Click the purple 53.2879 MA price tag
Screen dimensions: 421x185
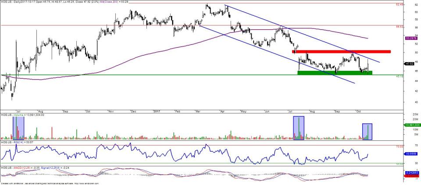410,38
